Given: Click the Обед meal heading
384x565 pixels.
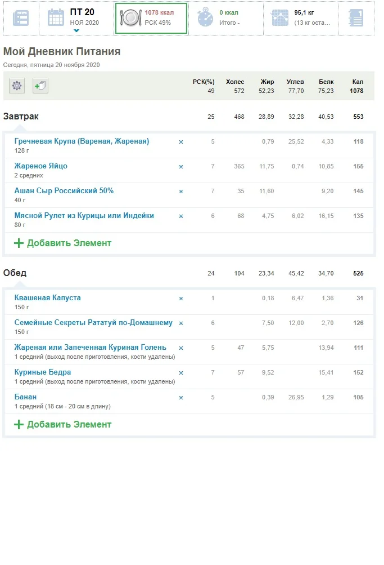Looking at the screenshot, I should [x=15, y=273].
